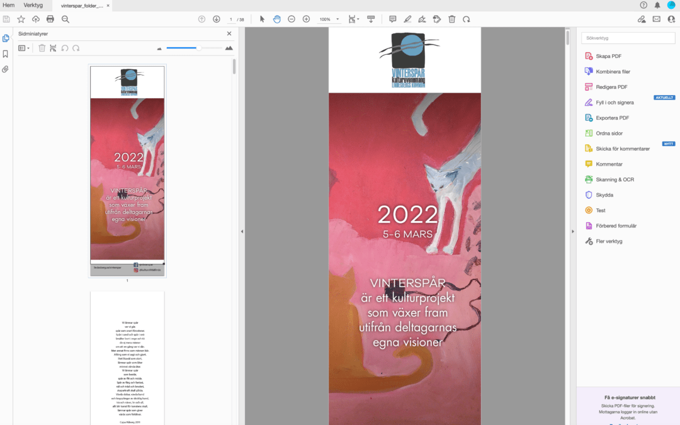Open the share link icon
680x425 pixels.
pyautogui.click(x=642, y=19)
